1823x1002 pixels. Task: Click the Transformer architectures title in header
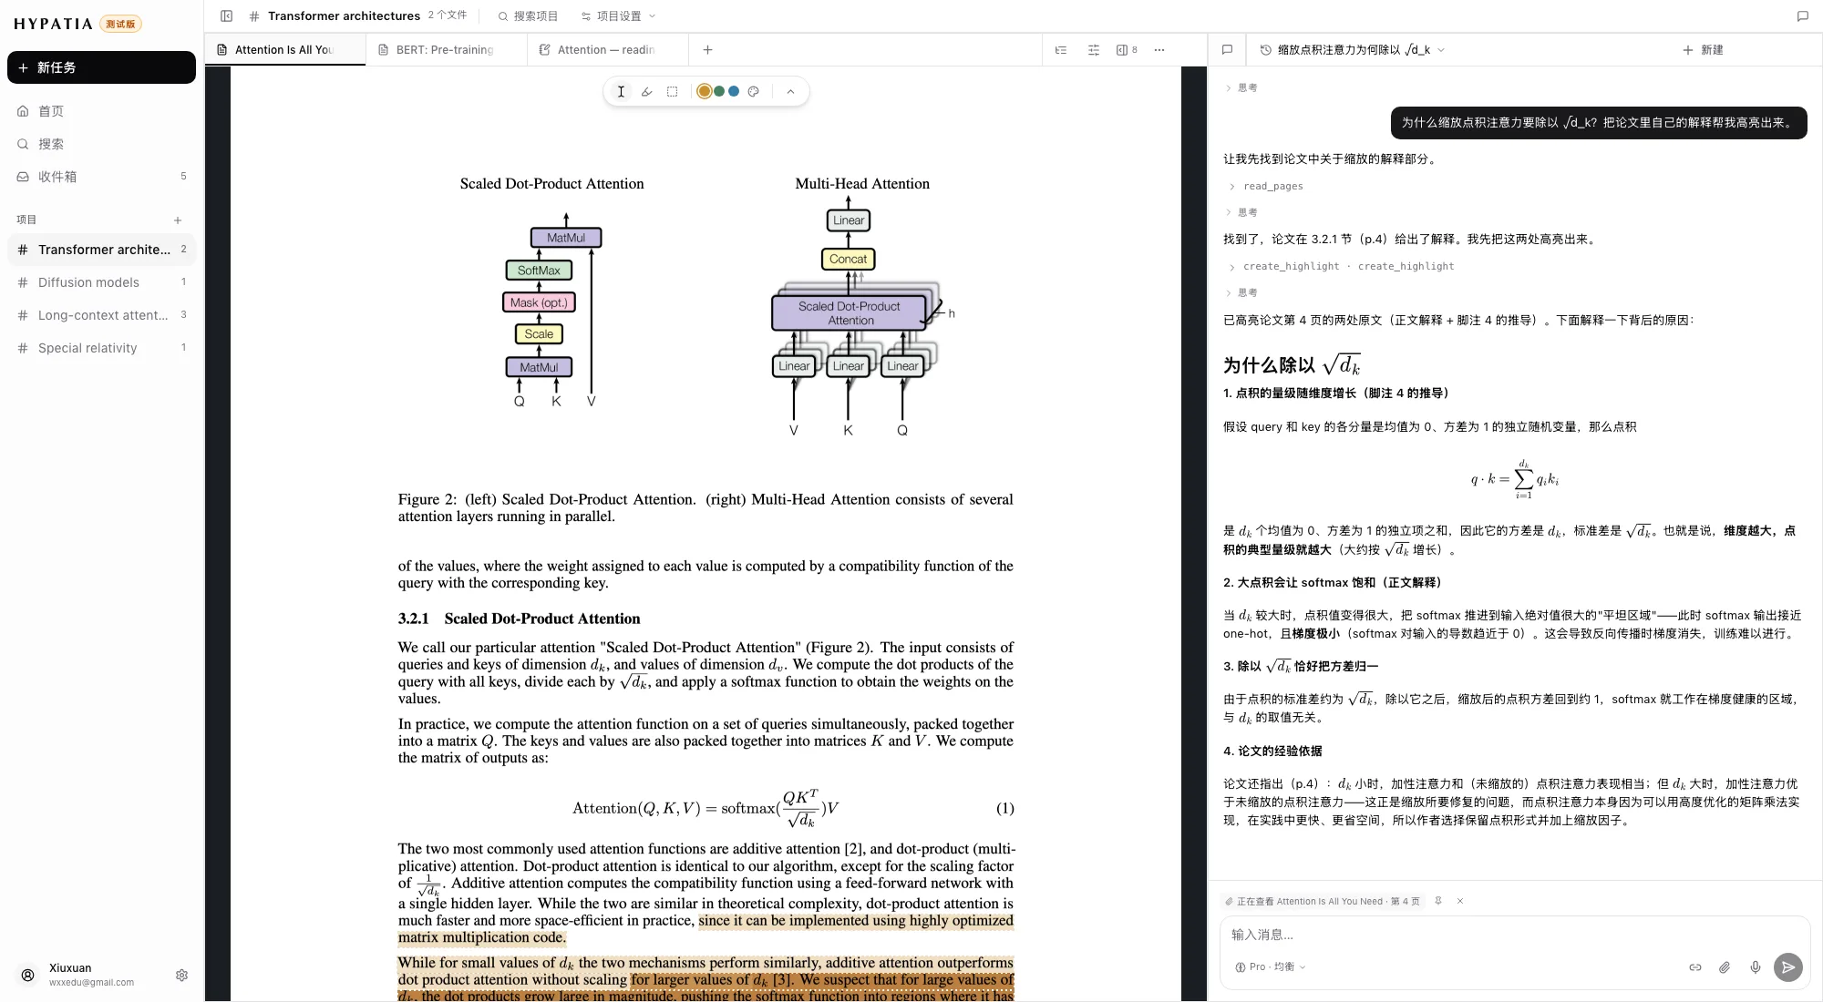[344, 15]
